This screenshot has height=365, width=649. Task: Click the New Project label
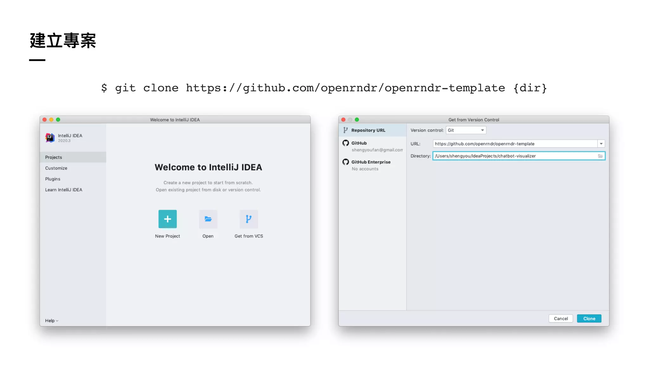167,236
